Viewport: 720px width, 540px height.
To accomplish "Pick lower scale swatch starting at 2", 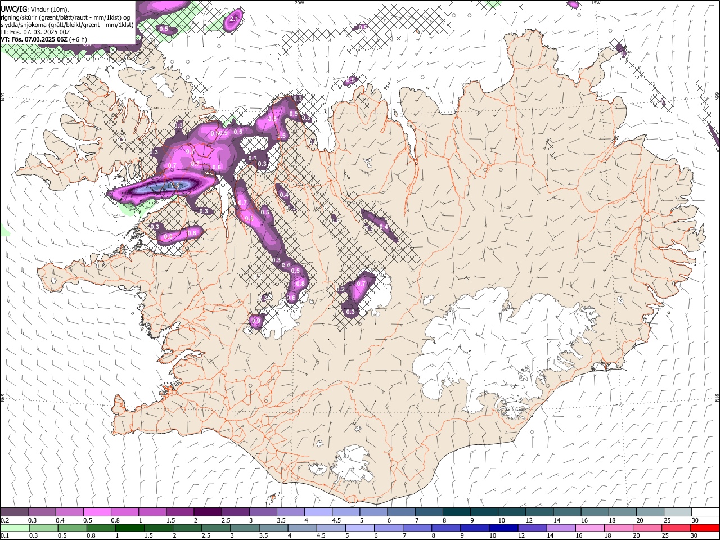I will (187, 528).
